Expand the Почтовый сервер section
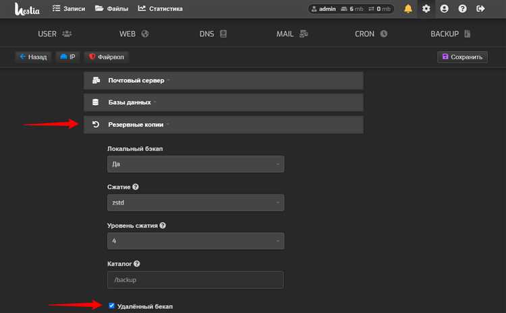This screenshot has width=506, height=313. point(223,81)
